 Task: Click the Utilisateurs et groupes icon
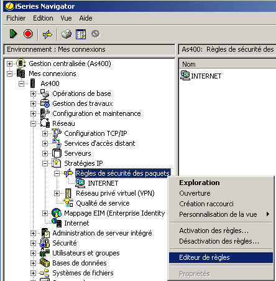(45, 253)
